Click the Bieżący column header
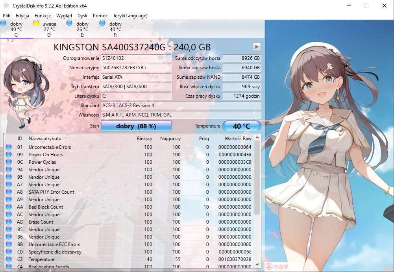Viewport: 394px width, 272px height. pos(144,139)
